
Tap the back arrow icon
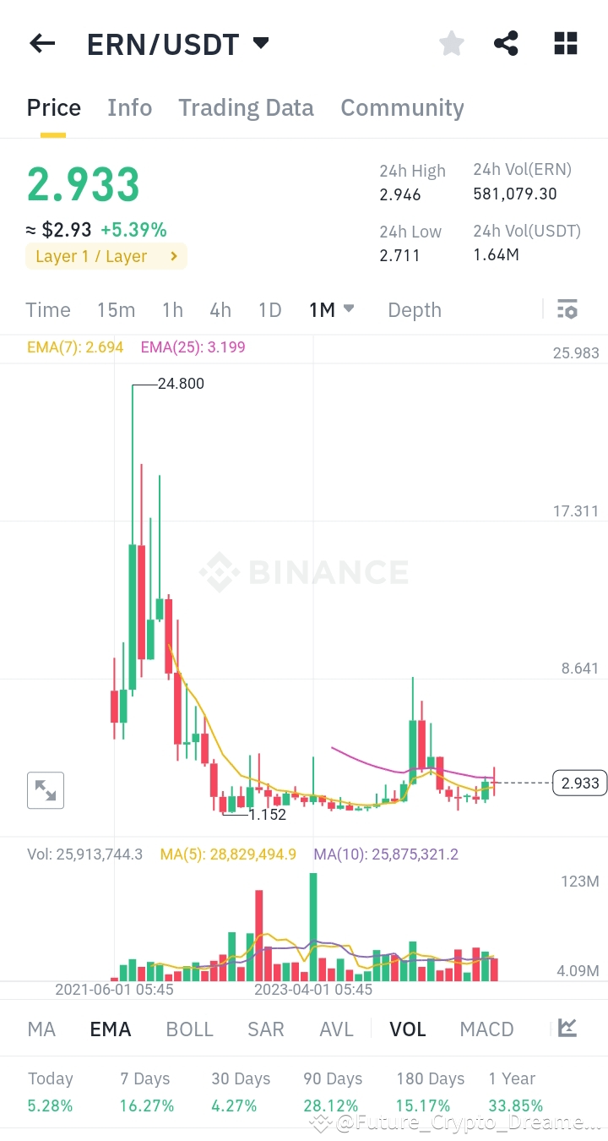[x=42, y=44]
